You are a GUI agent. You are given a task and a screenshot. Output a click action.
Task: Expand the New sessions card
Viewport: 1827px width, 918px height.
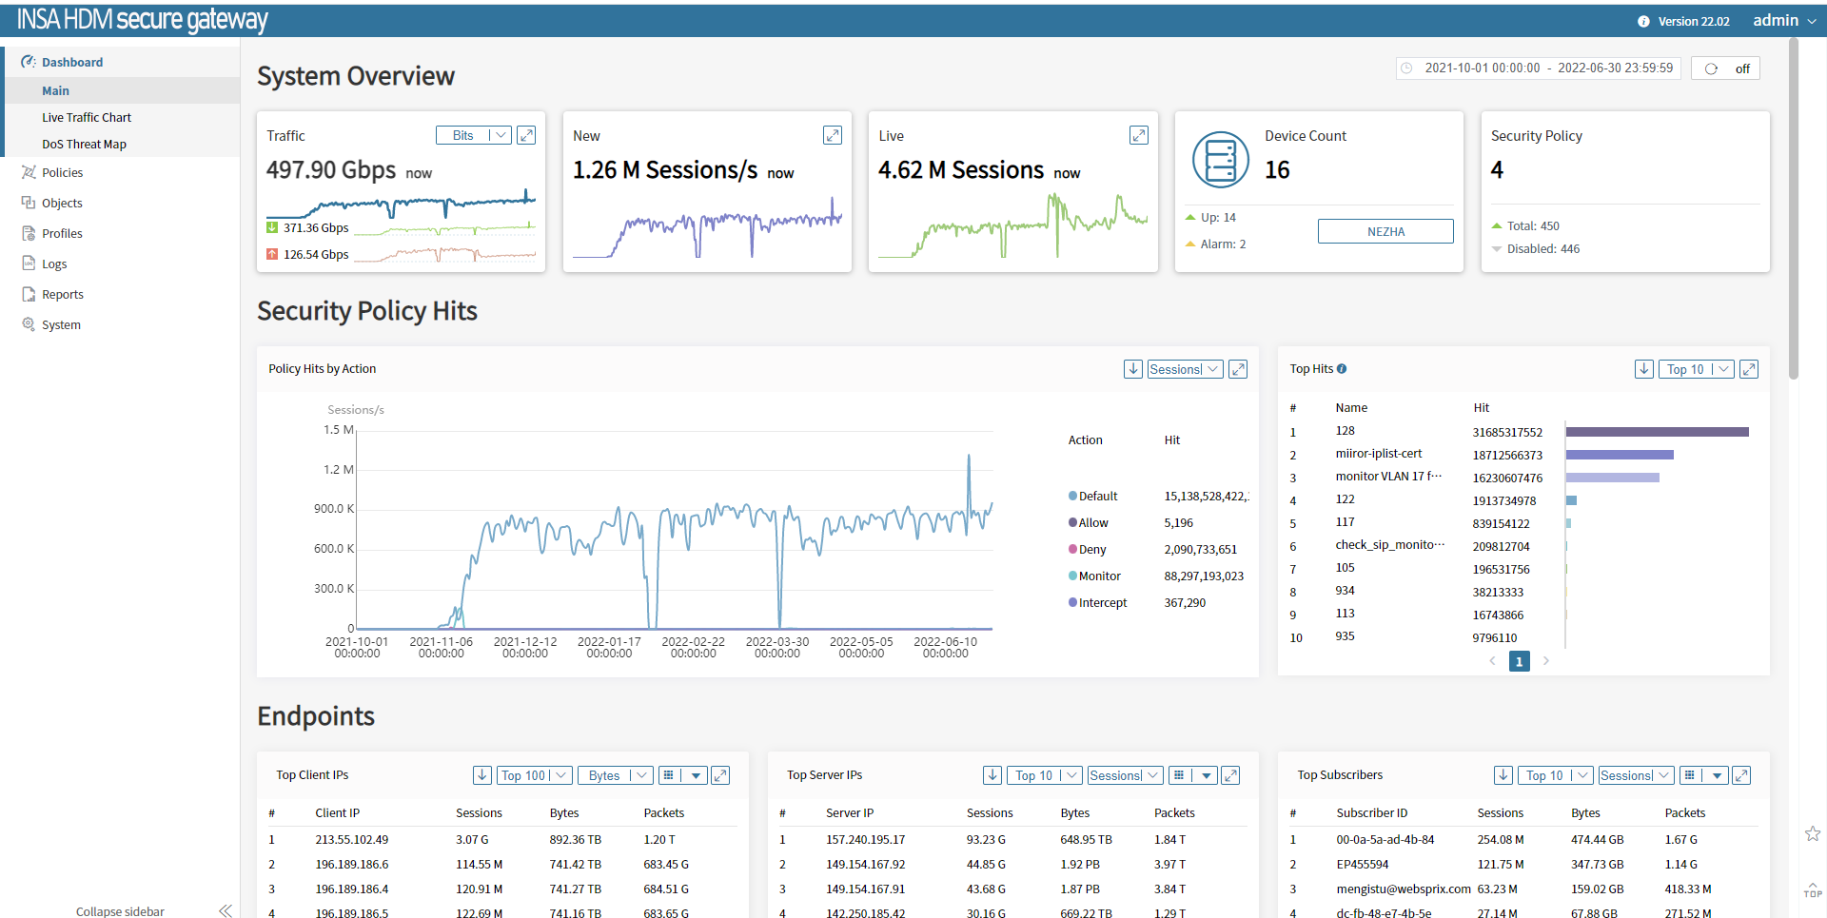pyautogui.click(x=833, y=135)
